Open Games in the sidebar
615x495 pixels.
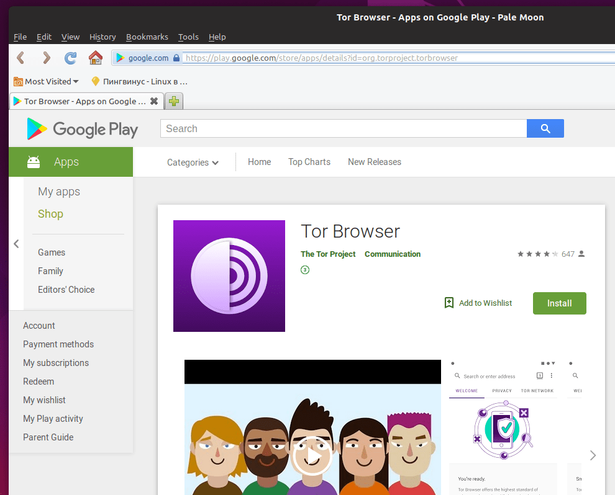52,252
